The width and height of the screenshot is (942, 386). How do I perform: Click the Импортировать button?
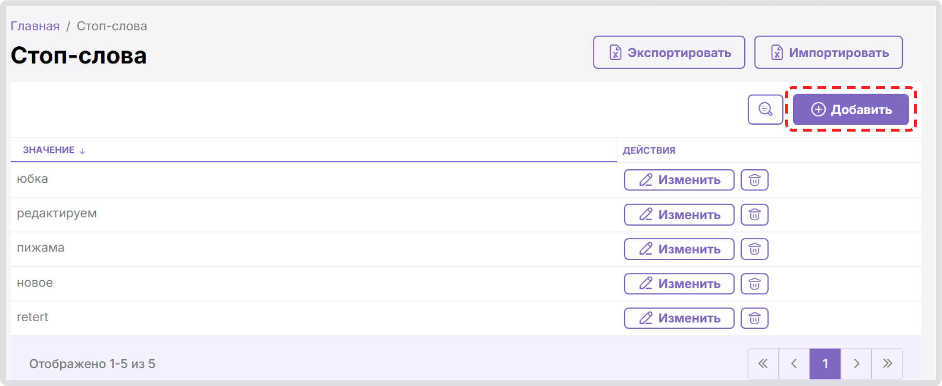coord(829,52)
